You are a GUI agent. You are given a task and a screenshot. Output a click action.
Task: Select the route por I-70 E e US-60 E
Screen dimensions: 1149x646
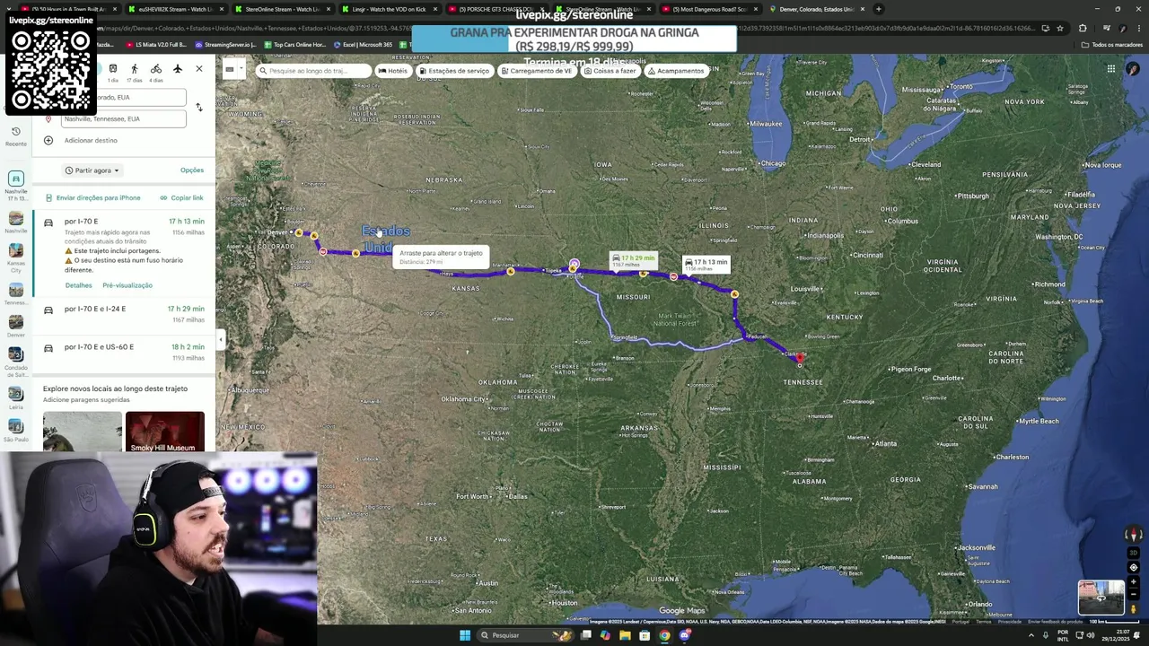tap(125, 352)
